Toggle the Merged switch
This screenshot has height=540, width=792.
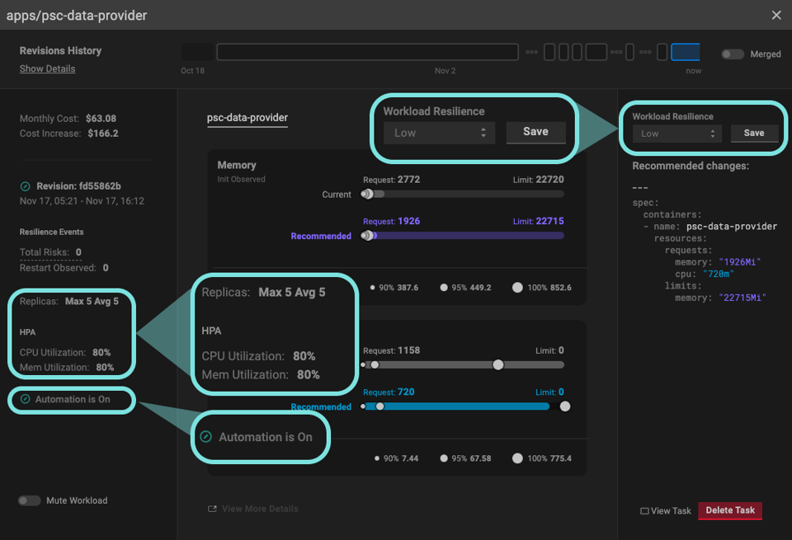pos(733,54)
